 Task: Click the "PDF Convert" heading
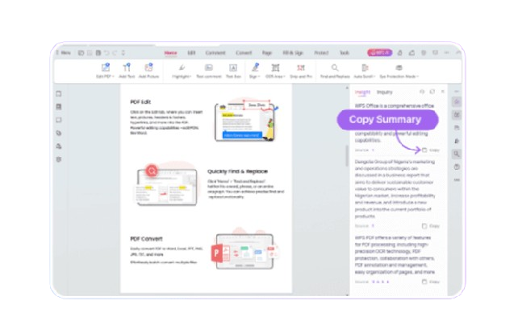click(x=146, y=238)
